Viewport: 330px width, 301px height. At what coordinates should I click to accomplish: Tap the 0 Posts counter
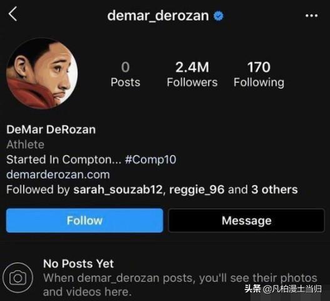pyautogui.click(x=125, y=74)
